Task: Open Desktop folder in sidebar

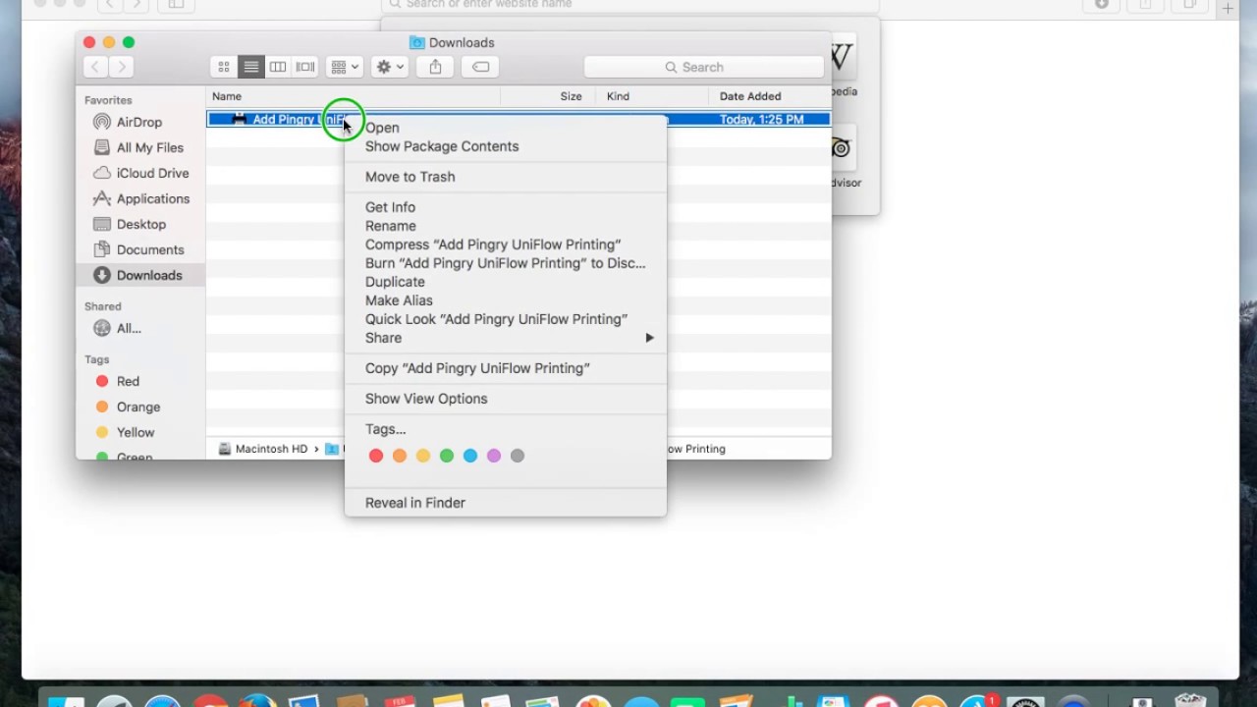Action: 139,224
